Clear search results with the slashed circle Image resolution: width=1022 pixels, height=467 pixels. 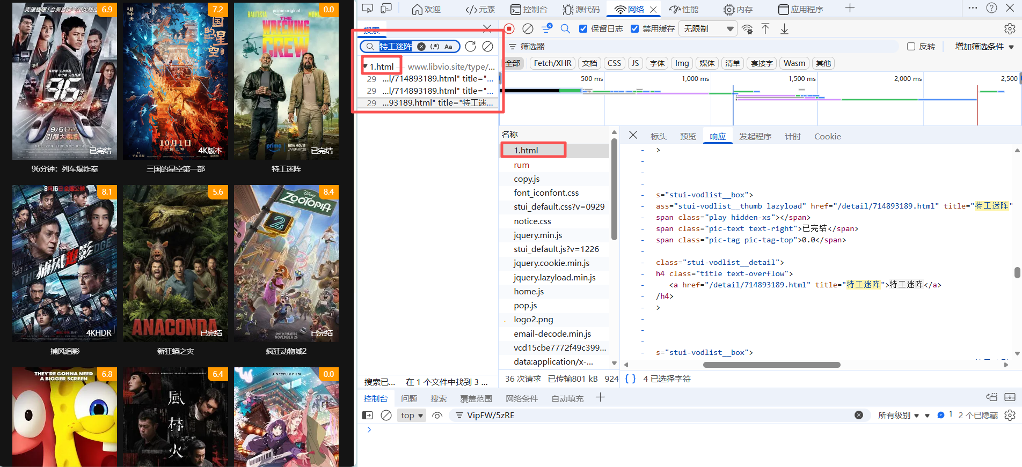tap(487, 47)
